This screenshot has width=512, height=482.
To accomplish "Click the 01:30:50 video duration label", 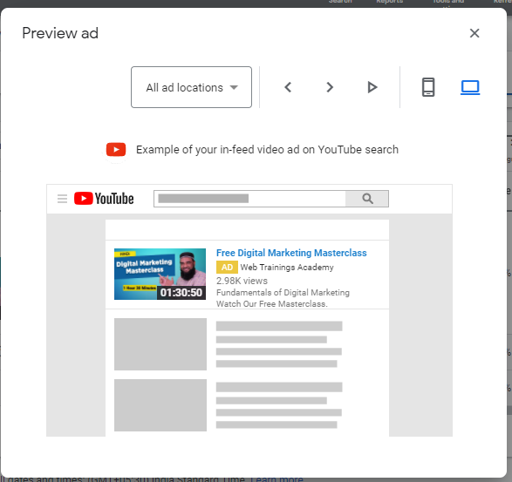I will coord(181,293).
